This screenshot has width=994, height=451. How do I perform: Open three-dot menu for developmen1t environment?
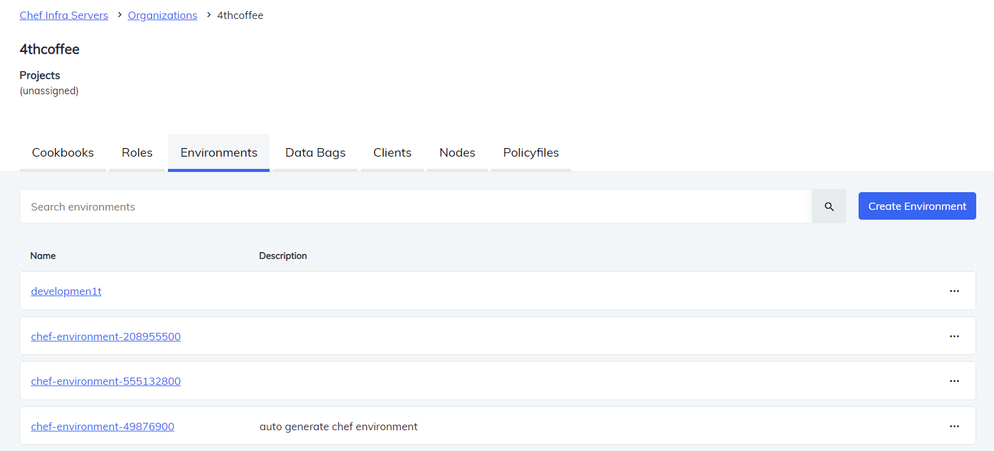point(954,291)
